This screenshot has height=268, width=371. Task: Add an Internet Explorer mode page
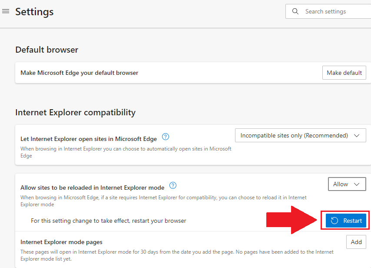click(x=356, y=242)
